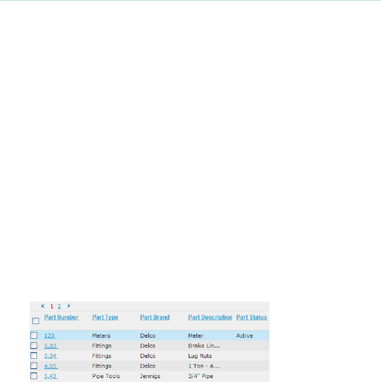
Task: Open part number 123 link
Action: click(x=50, y=336)
